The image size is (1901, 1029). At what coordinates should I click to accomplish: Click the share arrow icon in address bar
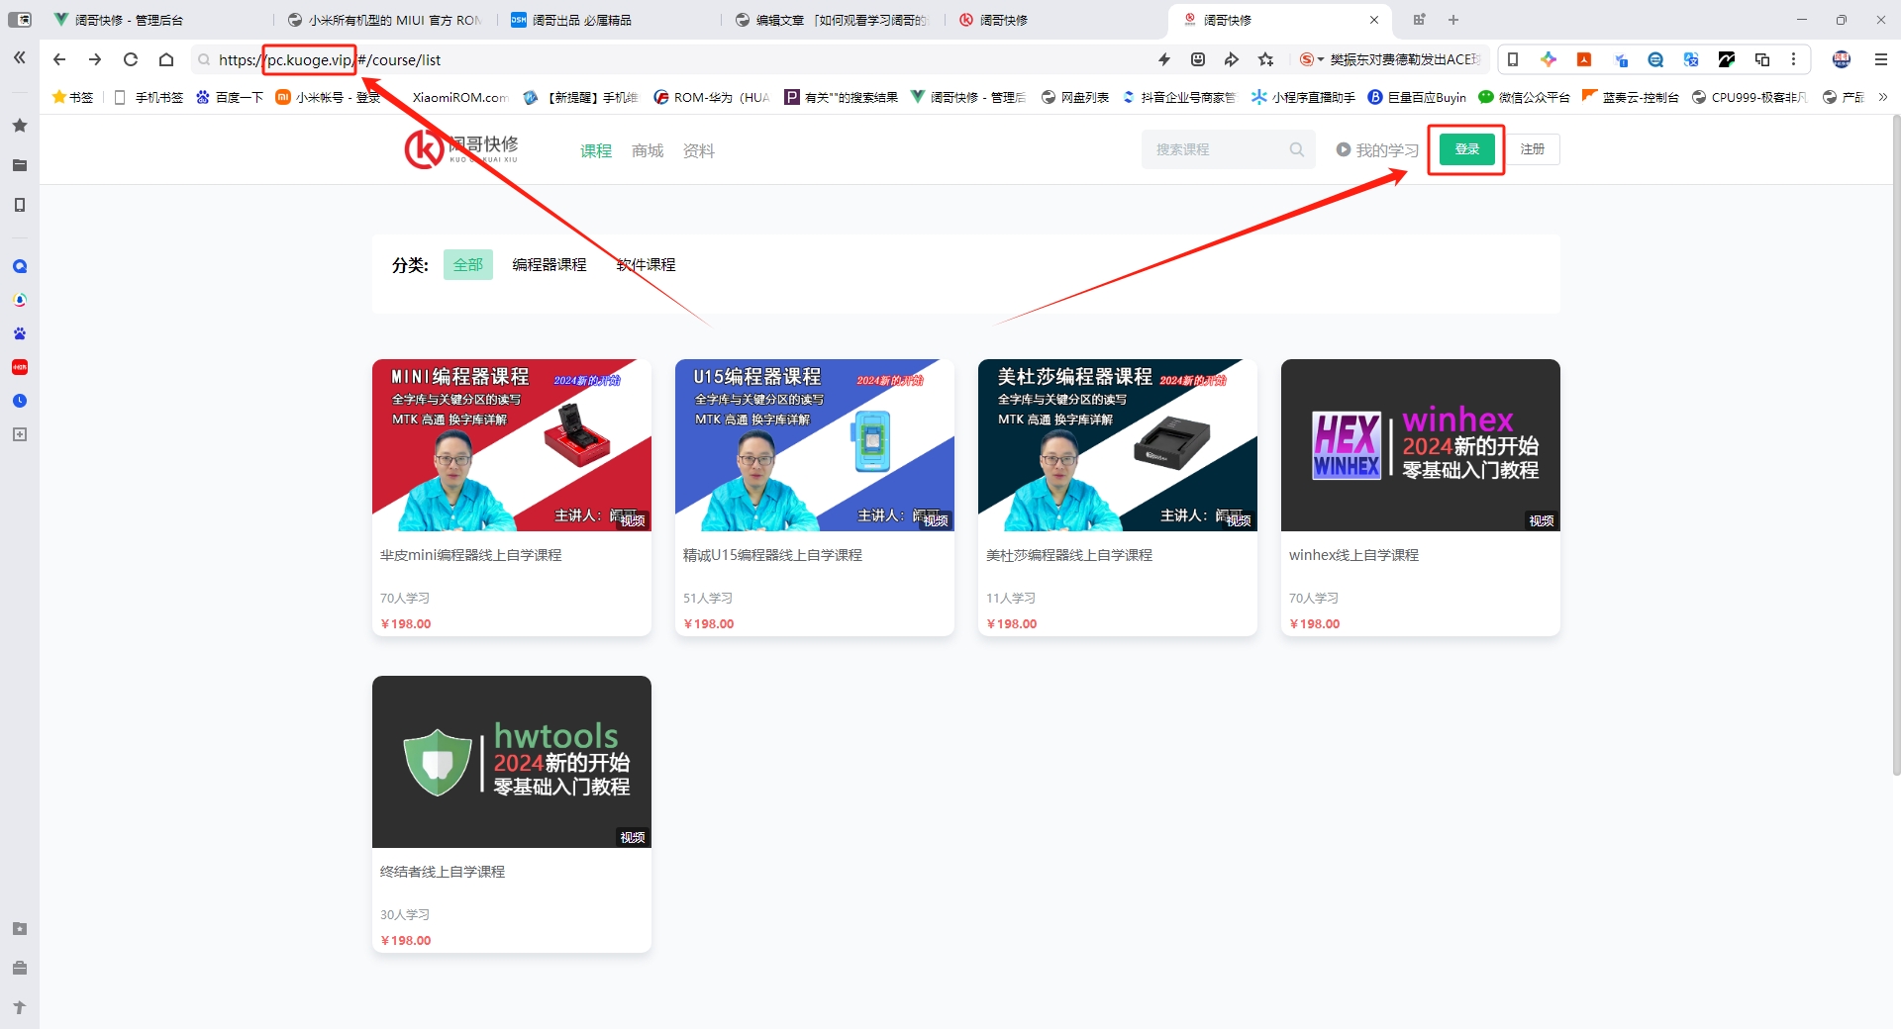click(x=1232, y=59)
